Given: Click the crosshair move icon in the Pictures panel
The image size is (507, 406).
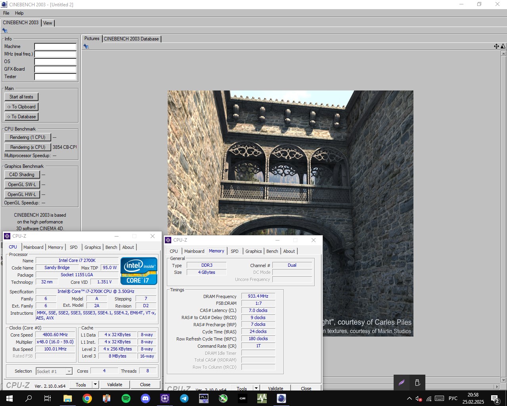Looking at the screenshot, I should (496, 46).
